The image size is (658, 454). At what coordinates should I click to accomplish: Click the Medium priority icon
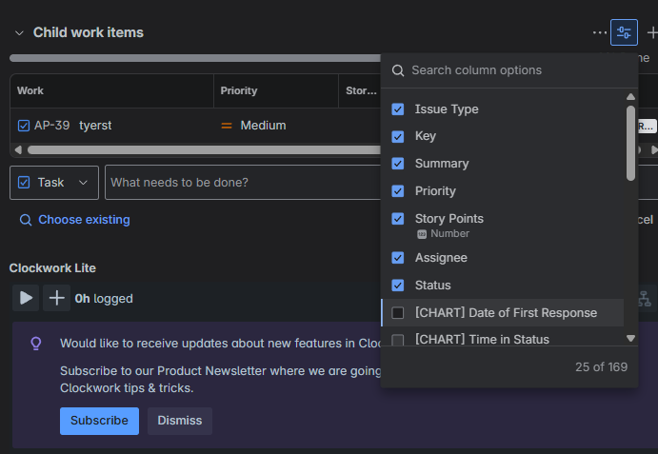[x=227, y=126]
